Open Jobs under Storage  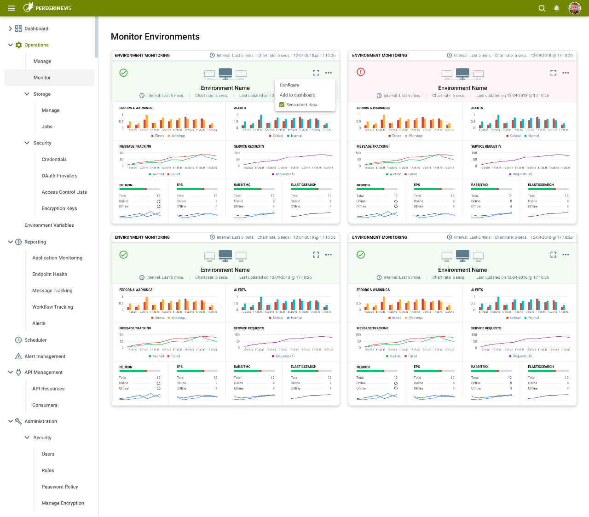tap(47, 126)
